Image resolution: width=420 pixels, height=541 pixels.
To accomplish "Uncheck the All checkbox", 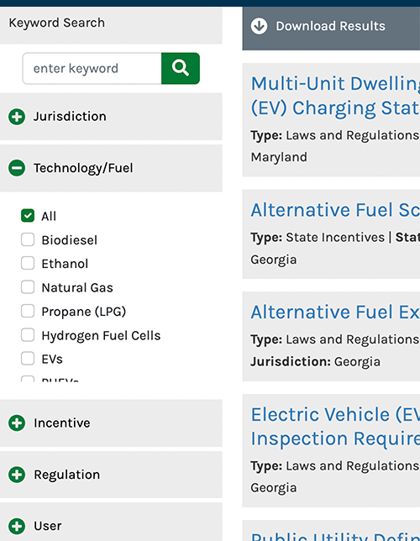I will coord(28,216).
